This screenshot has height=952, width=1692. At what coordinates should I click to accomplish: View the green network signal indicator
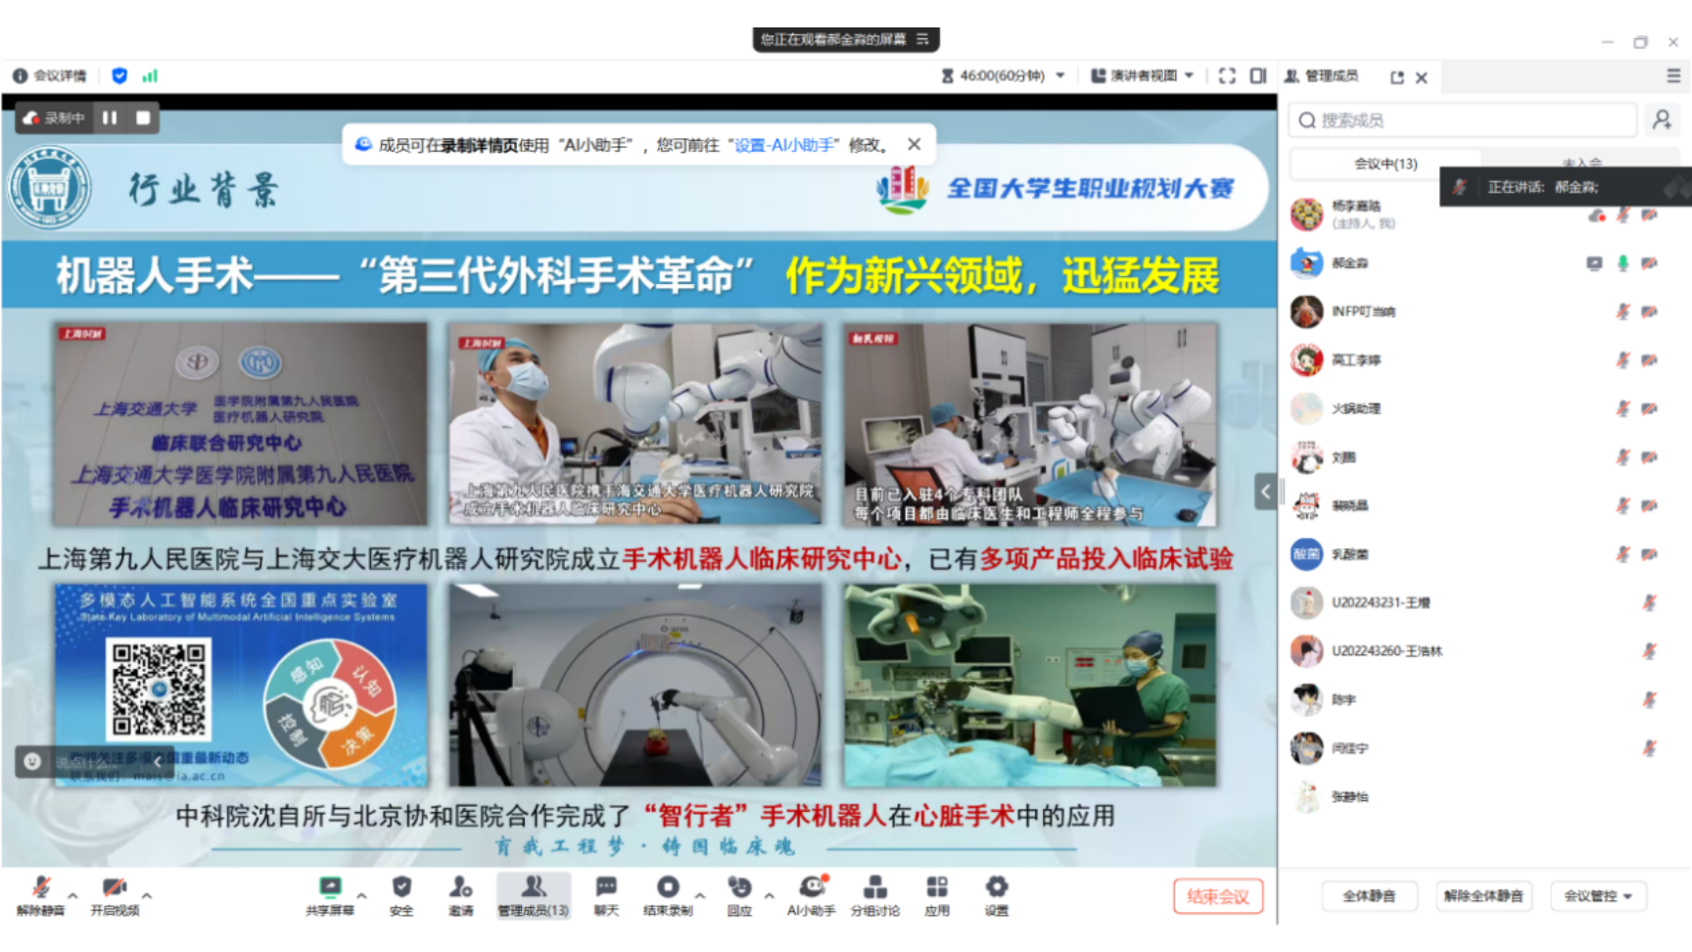tap(150, 75)
